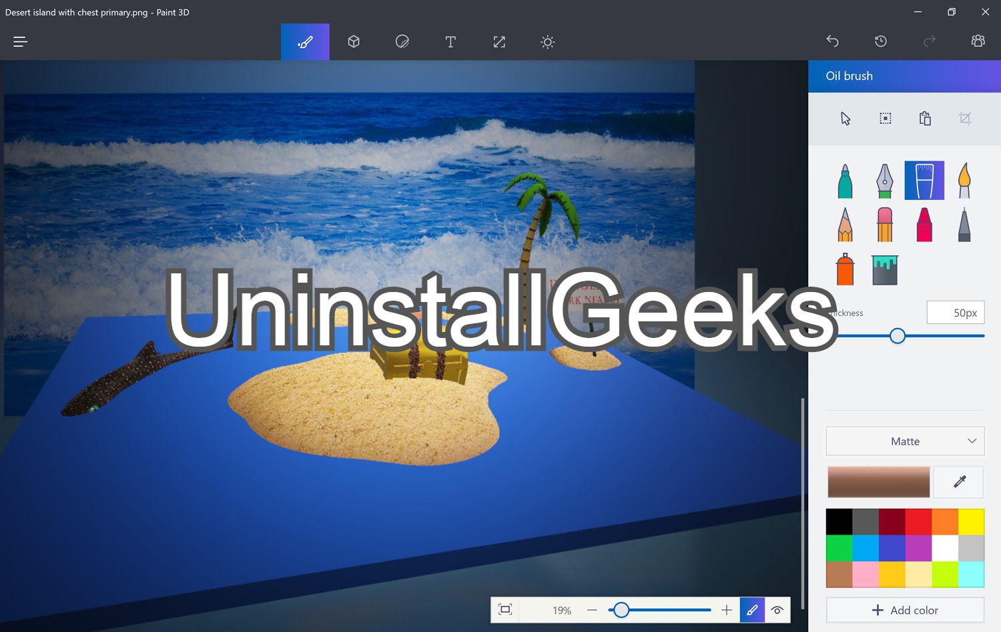Open the History clock icon
This screenshot has height=632, width=1001.
tap(881, 41)
